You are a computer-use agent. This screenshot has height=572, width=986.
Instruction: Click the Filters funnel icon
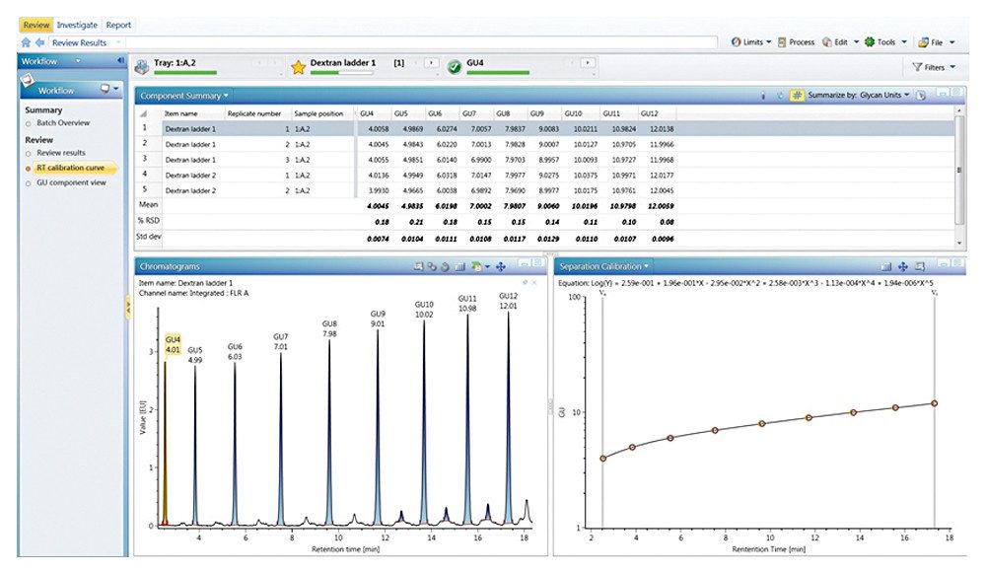[x=917, y=67]
